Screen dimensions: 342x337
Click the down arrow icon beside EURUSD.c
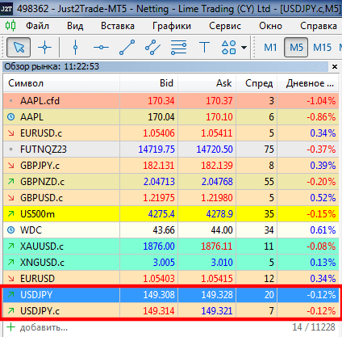click(x=10, y=133)
